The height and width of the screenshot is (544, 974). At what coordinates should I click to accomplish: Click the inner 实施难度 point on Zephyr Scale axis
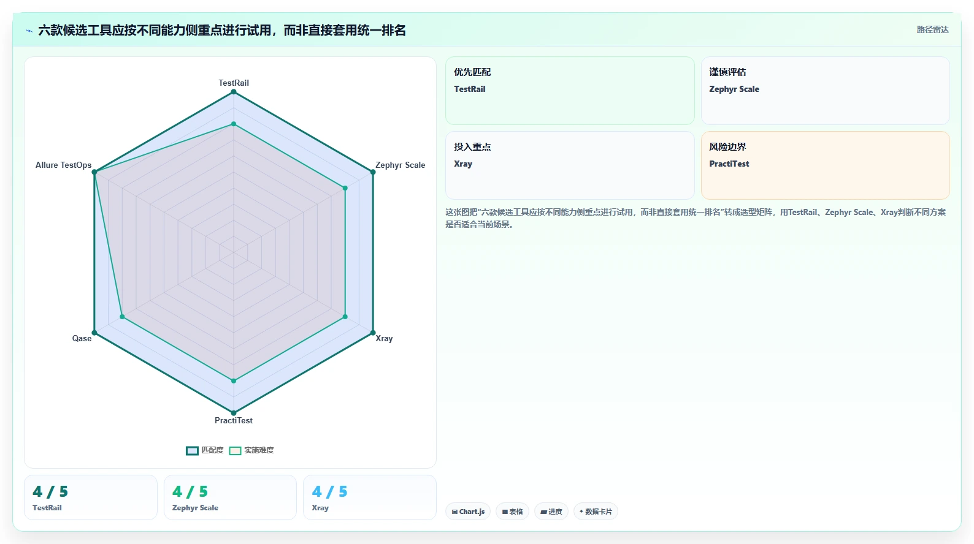tap(345, 188)
